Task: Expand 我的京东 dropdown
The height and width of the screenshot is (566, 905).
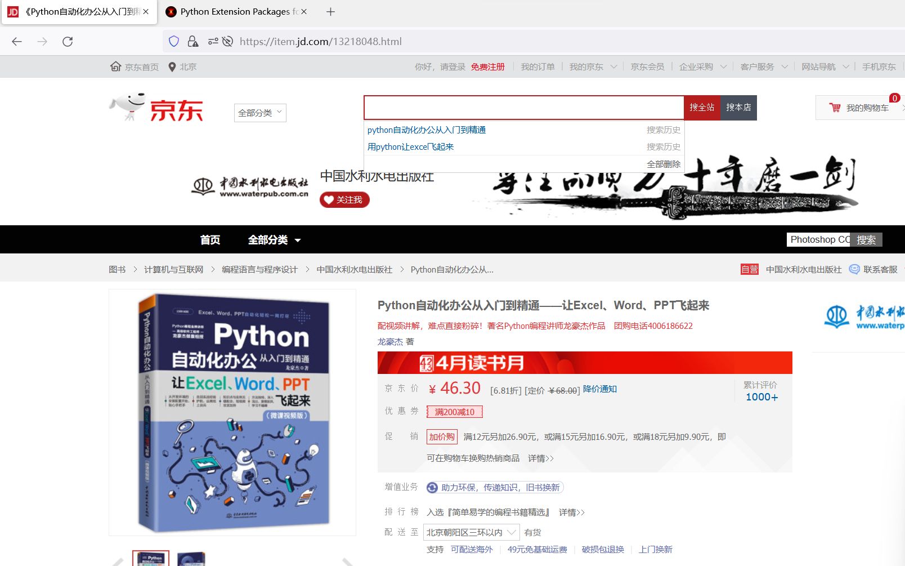Action: [x=593, y=66]
